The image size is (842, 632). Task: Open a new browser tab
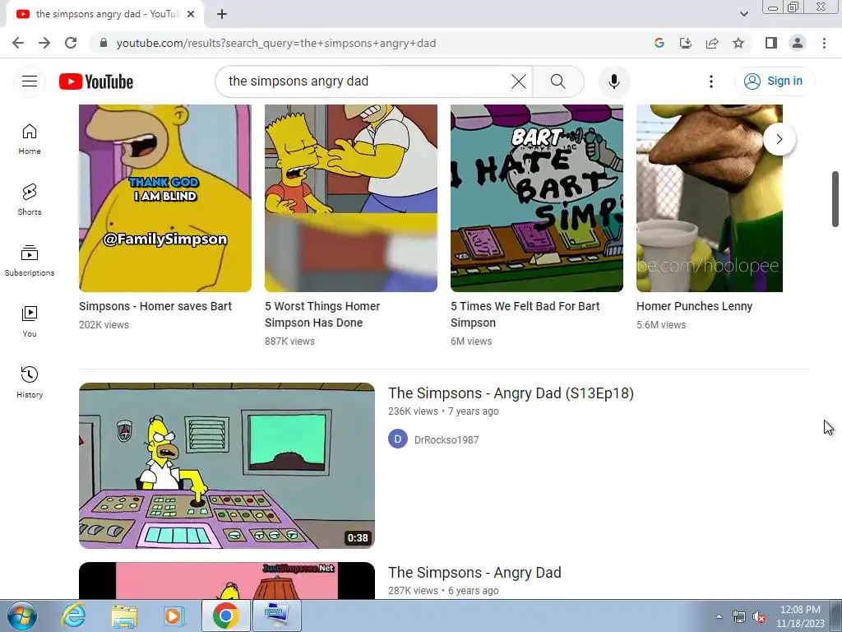coord(222,15)
